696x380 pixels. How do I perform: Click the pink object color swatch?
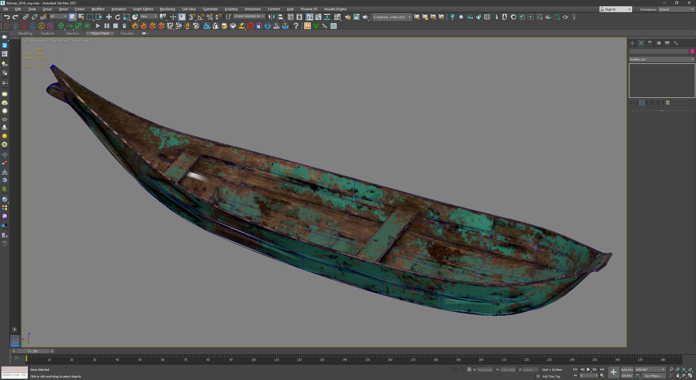point(692,51)
